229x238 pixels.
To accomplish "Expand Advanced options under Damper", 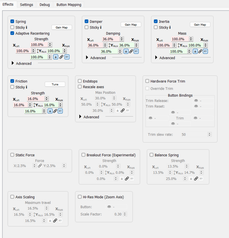I will 87,58.
